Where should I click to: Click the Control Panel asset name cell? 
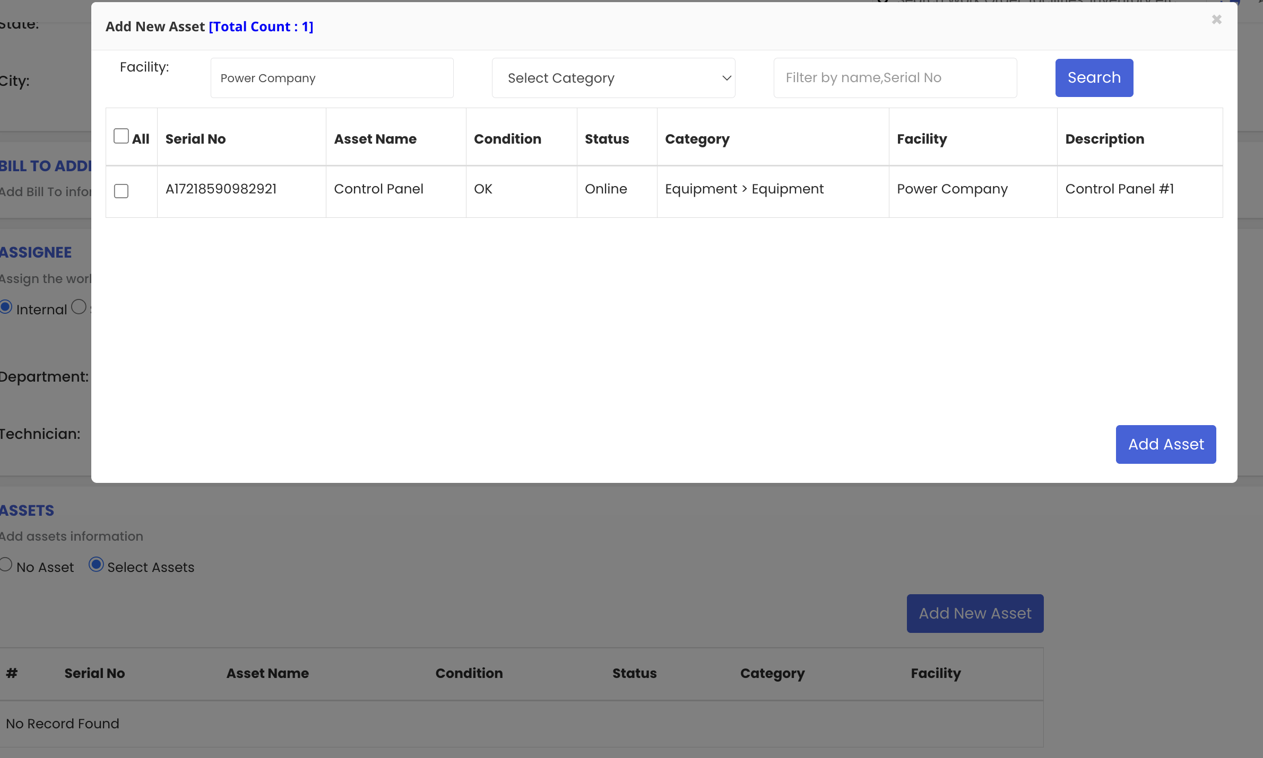[x=378, y=189]
